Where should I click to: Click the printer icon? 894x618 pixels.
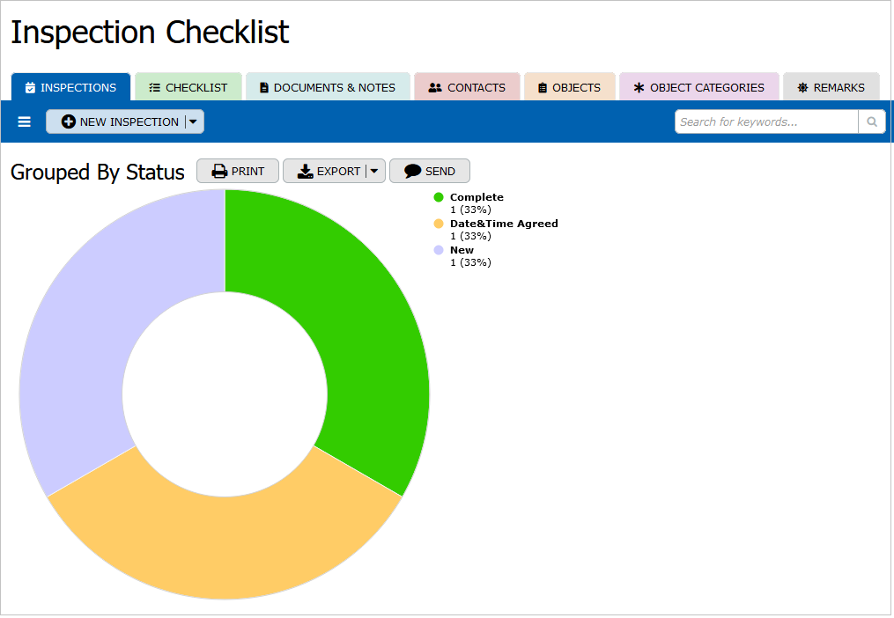point(219,172)
